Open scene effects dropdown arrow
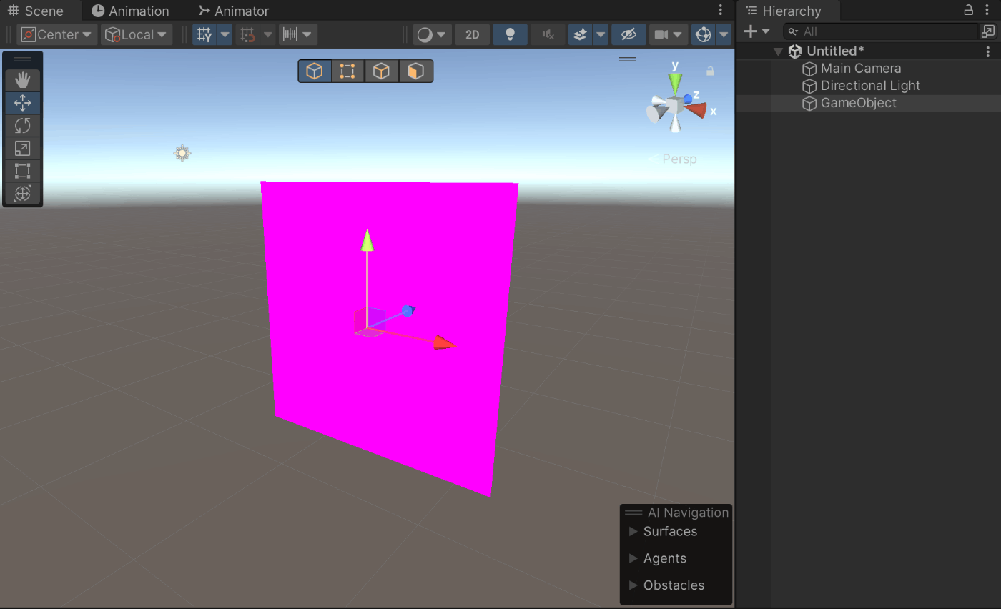The image size is (1001, 609). coord(601,34)
